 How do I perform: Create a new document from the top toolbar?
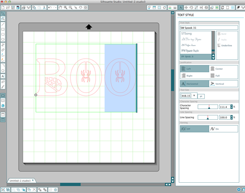click(x=3, y=7)
